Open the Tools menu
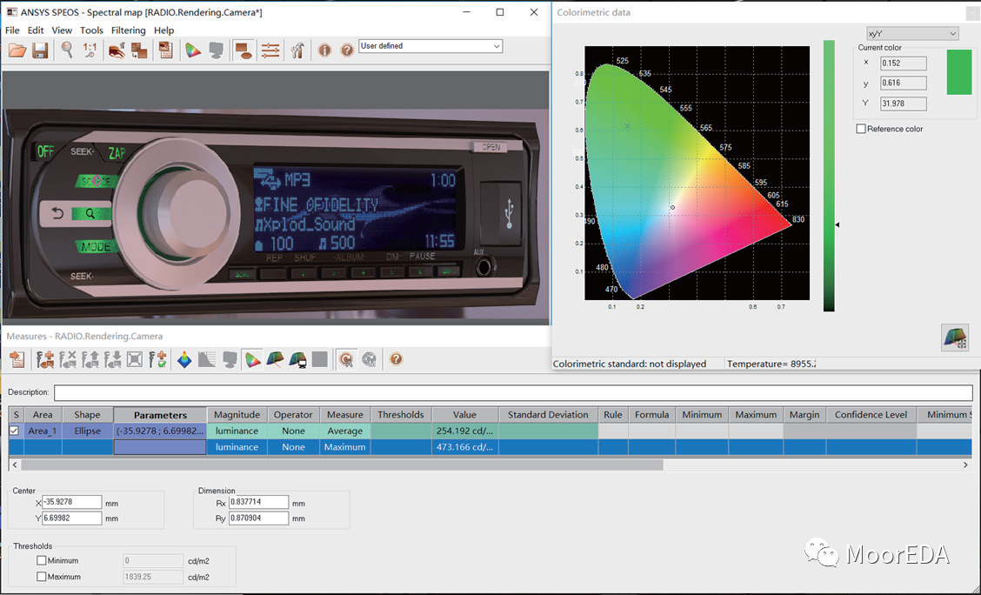981x595 pixels. pyautogui.click(x=91, y=30)
